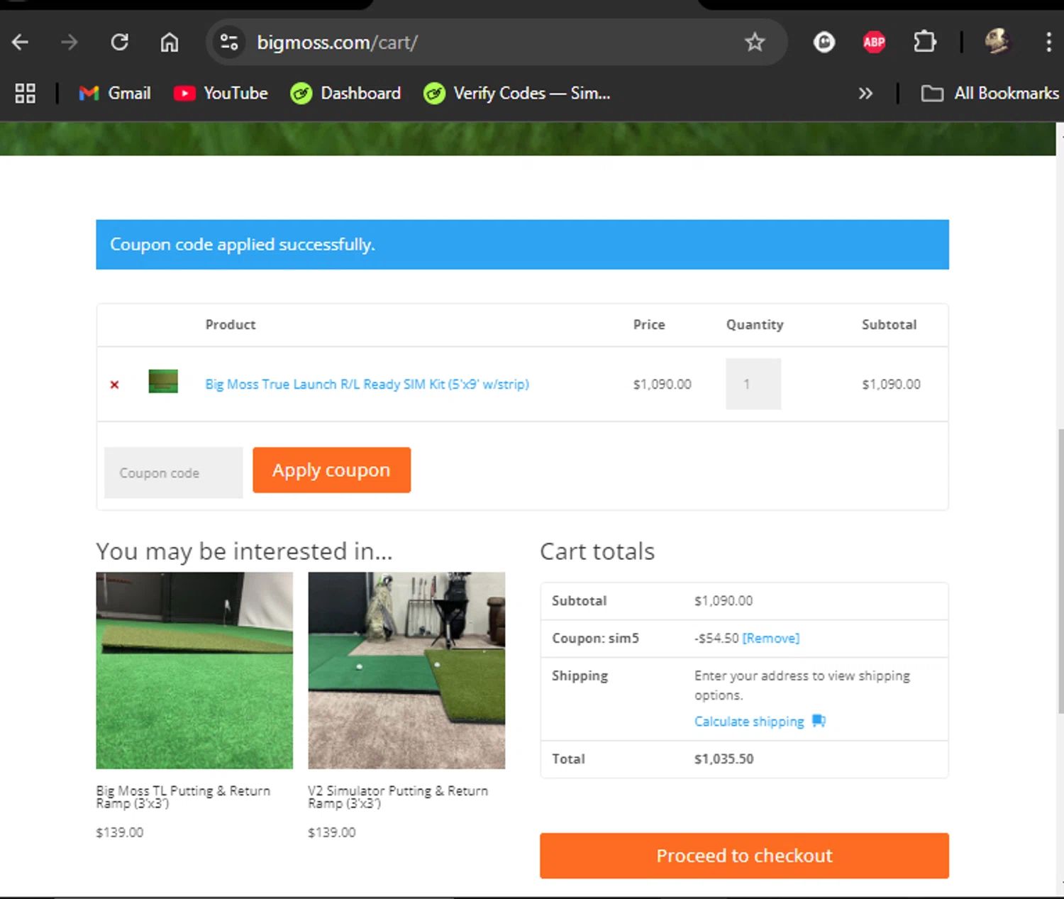The image size is (1064, 899).
Task: Open the Dashboard bookmark
Action: [x=345, y=94]
